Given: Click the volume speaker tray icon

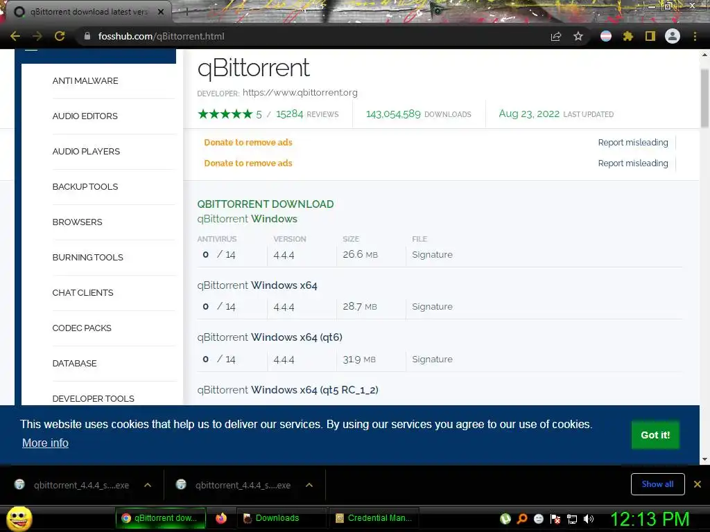Looking at the screenshot, I should pyautogui.click(x=588, y=519).
